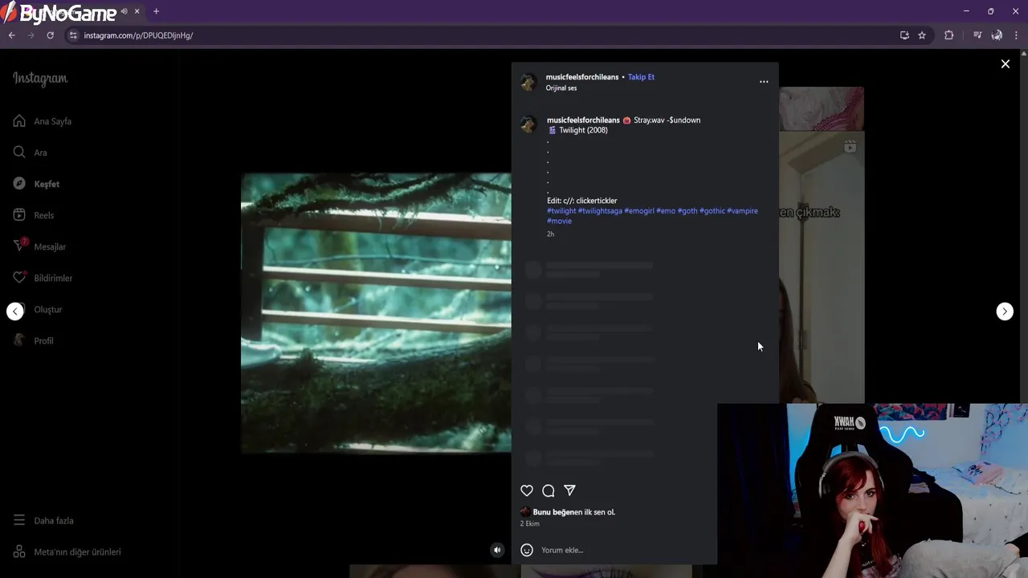Open Bildirimler notifications heart icon
Screen dimensions: 1028x578
point(43,278)
